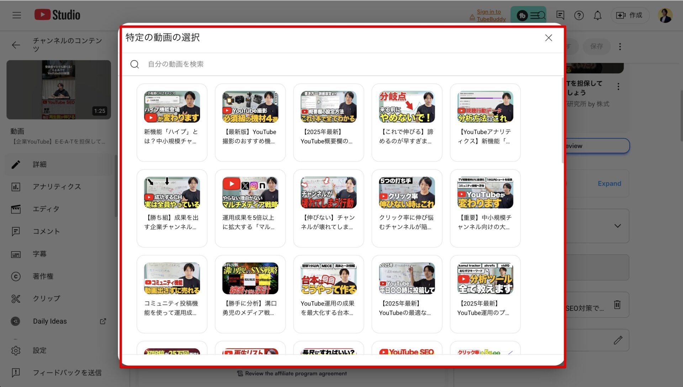This screenshot has height=387, width=683.
Task: Go back with the left arrow icon
Action: [x=16, y=45]
